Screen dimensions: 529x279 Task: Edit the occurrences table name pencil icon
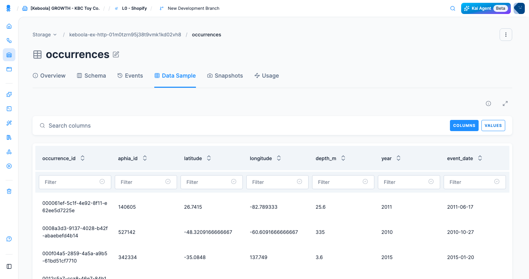pos(116,55)
